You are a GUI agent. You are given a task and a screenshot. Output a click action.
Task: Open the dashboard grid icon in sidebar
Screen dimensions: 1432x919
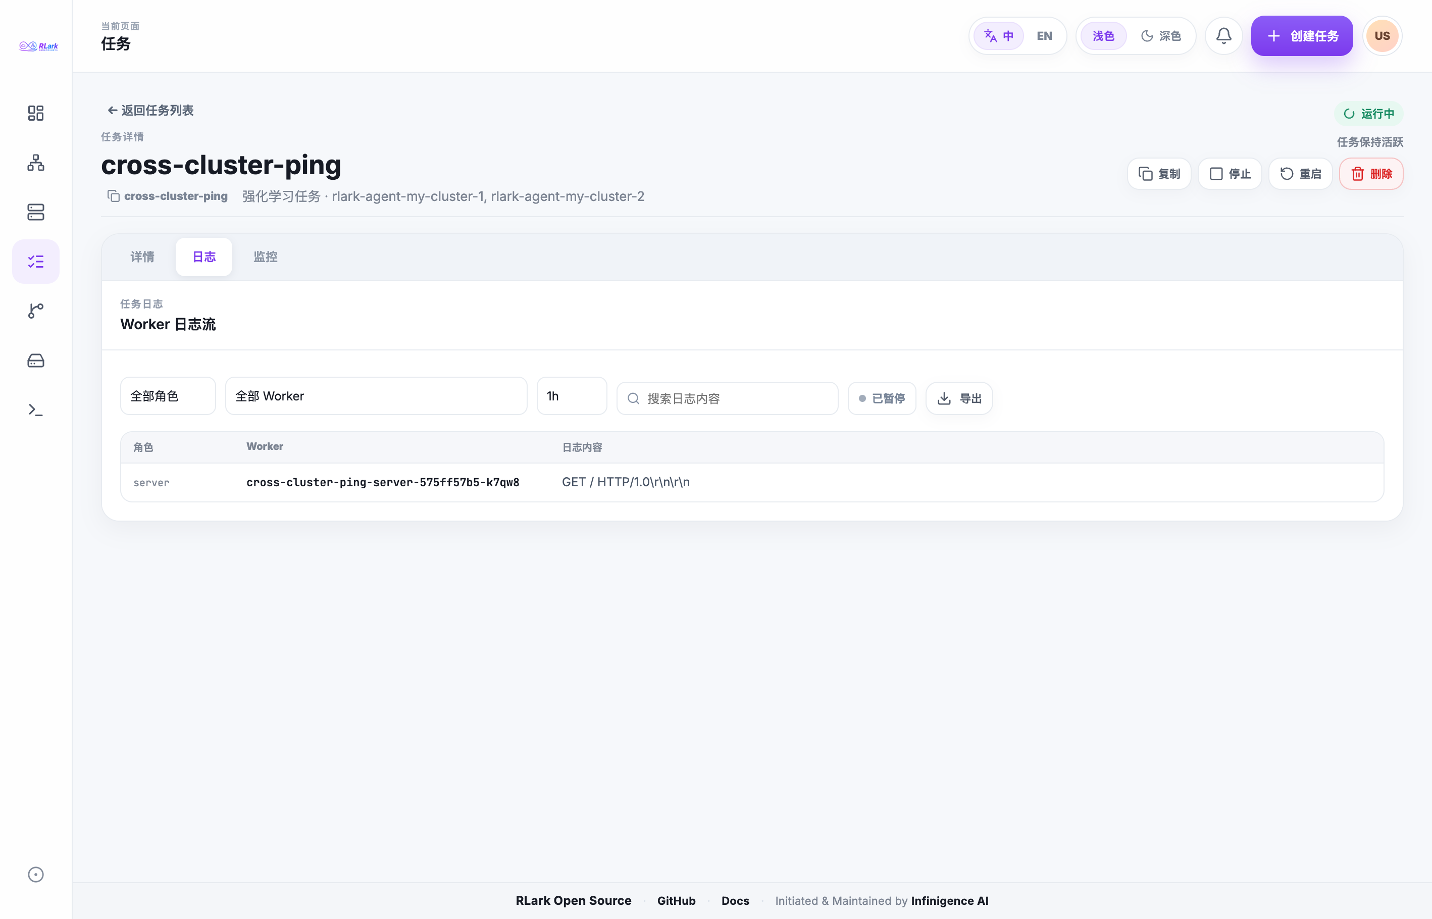click(36, 113)
